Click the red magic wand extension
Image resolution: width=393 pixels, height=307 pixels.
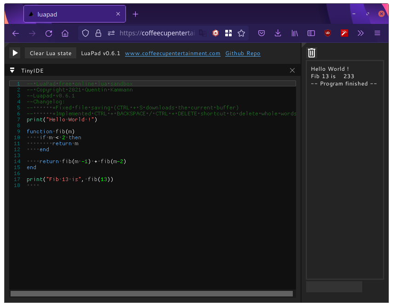[x=344, y=33]
